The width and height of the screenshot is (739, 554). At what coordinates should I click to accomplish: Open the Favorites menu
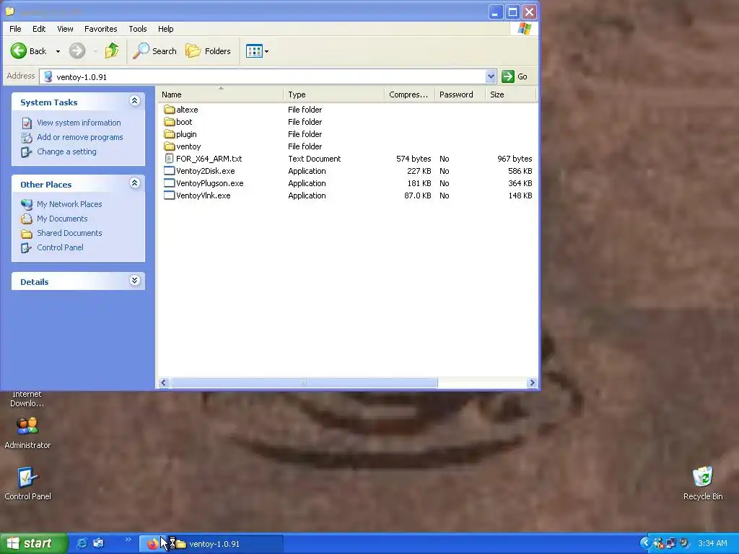[x=101, y=29]
